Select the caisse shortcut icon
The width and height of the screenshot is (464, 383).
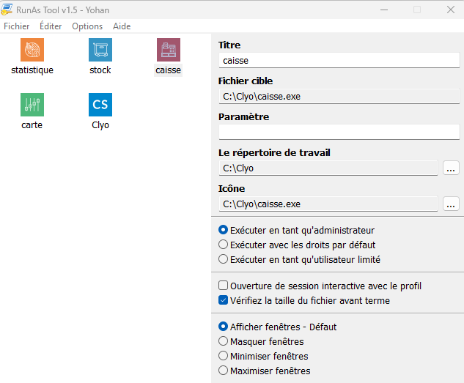[168, 51]
